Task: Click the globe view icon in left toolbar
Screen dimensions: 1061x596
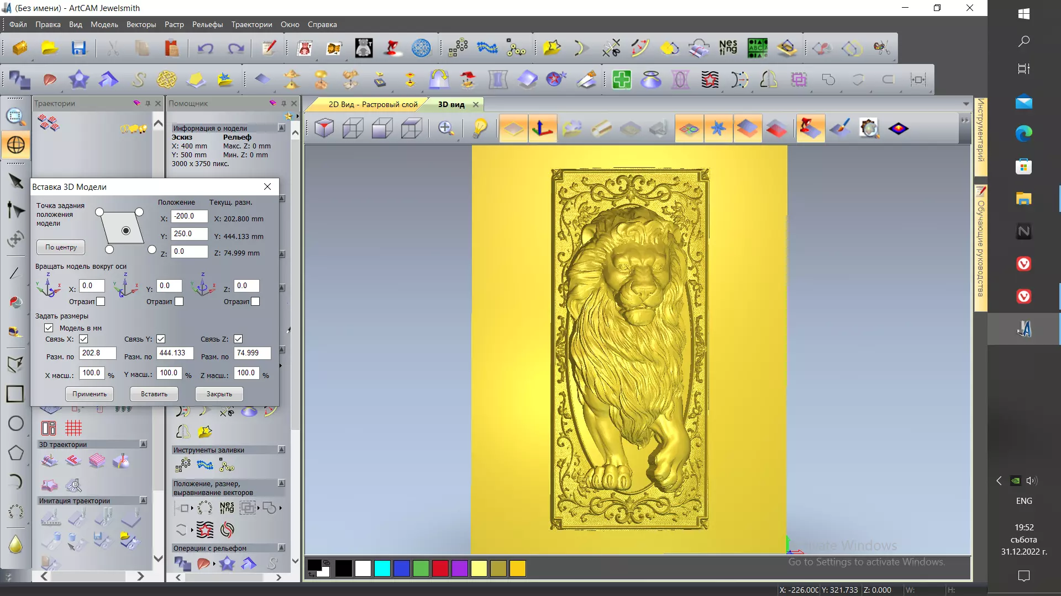Action: (15, 145)
